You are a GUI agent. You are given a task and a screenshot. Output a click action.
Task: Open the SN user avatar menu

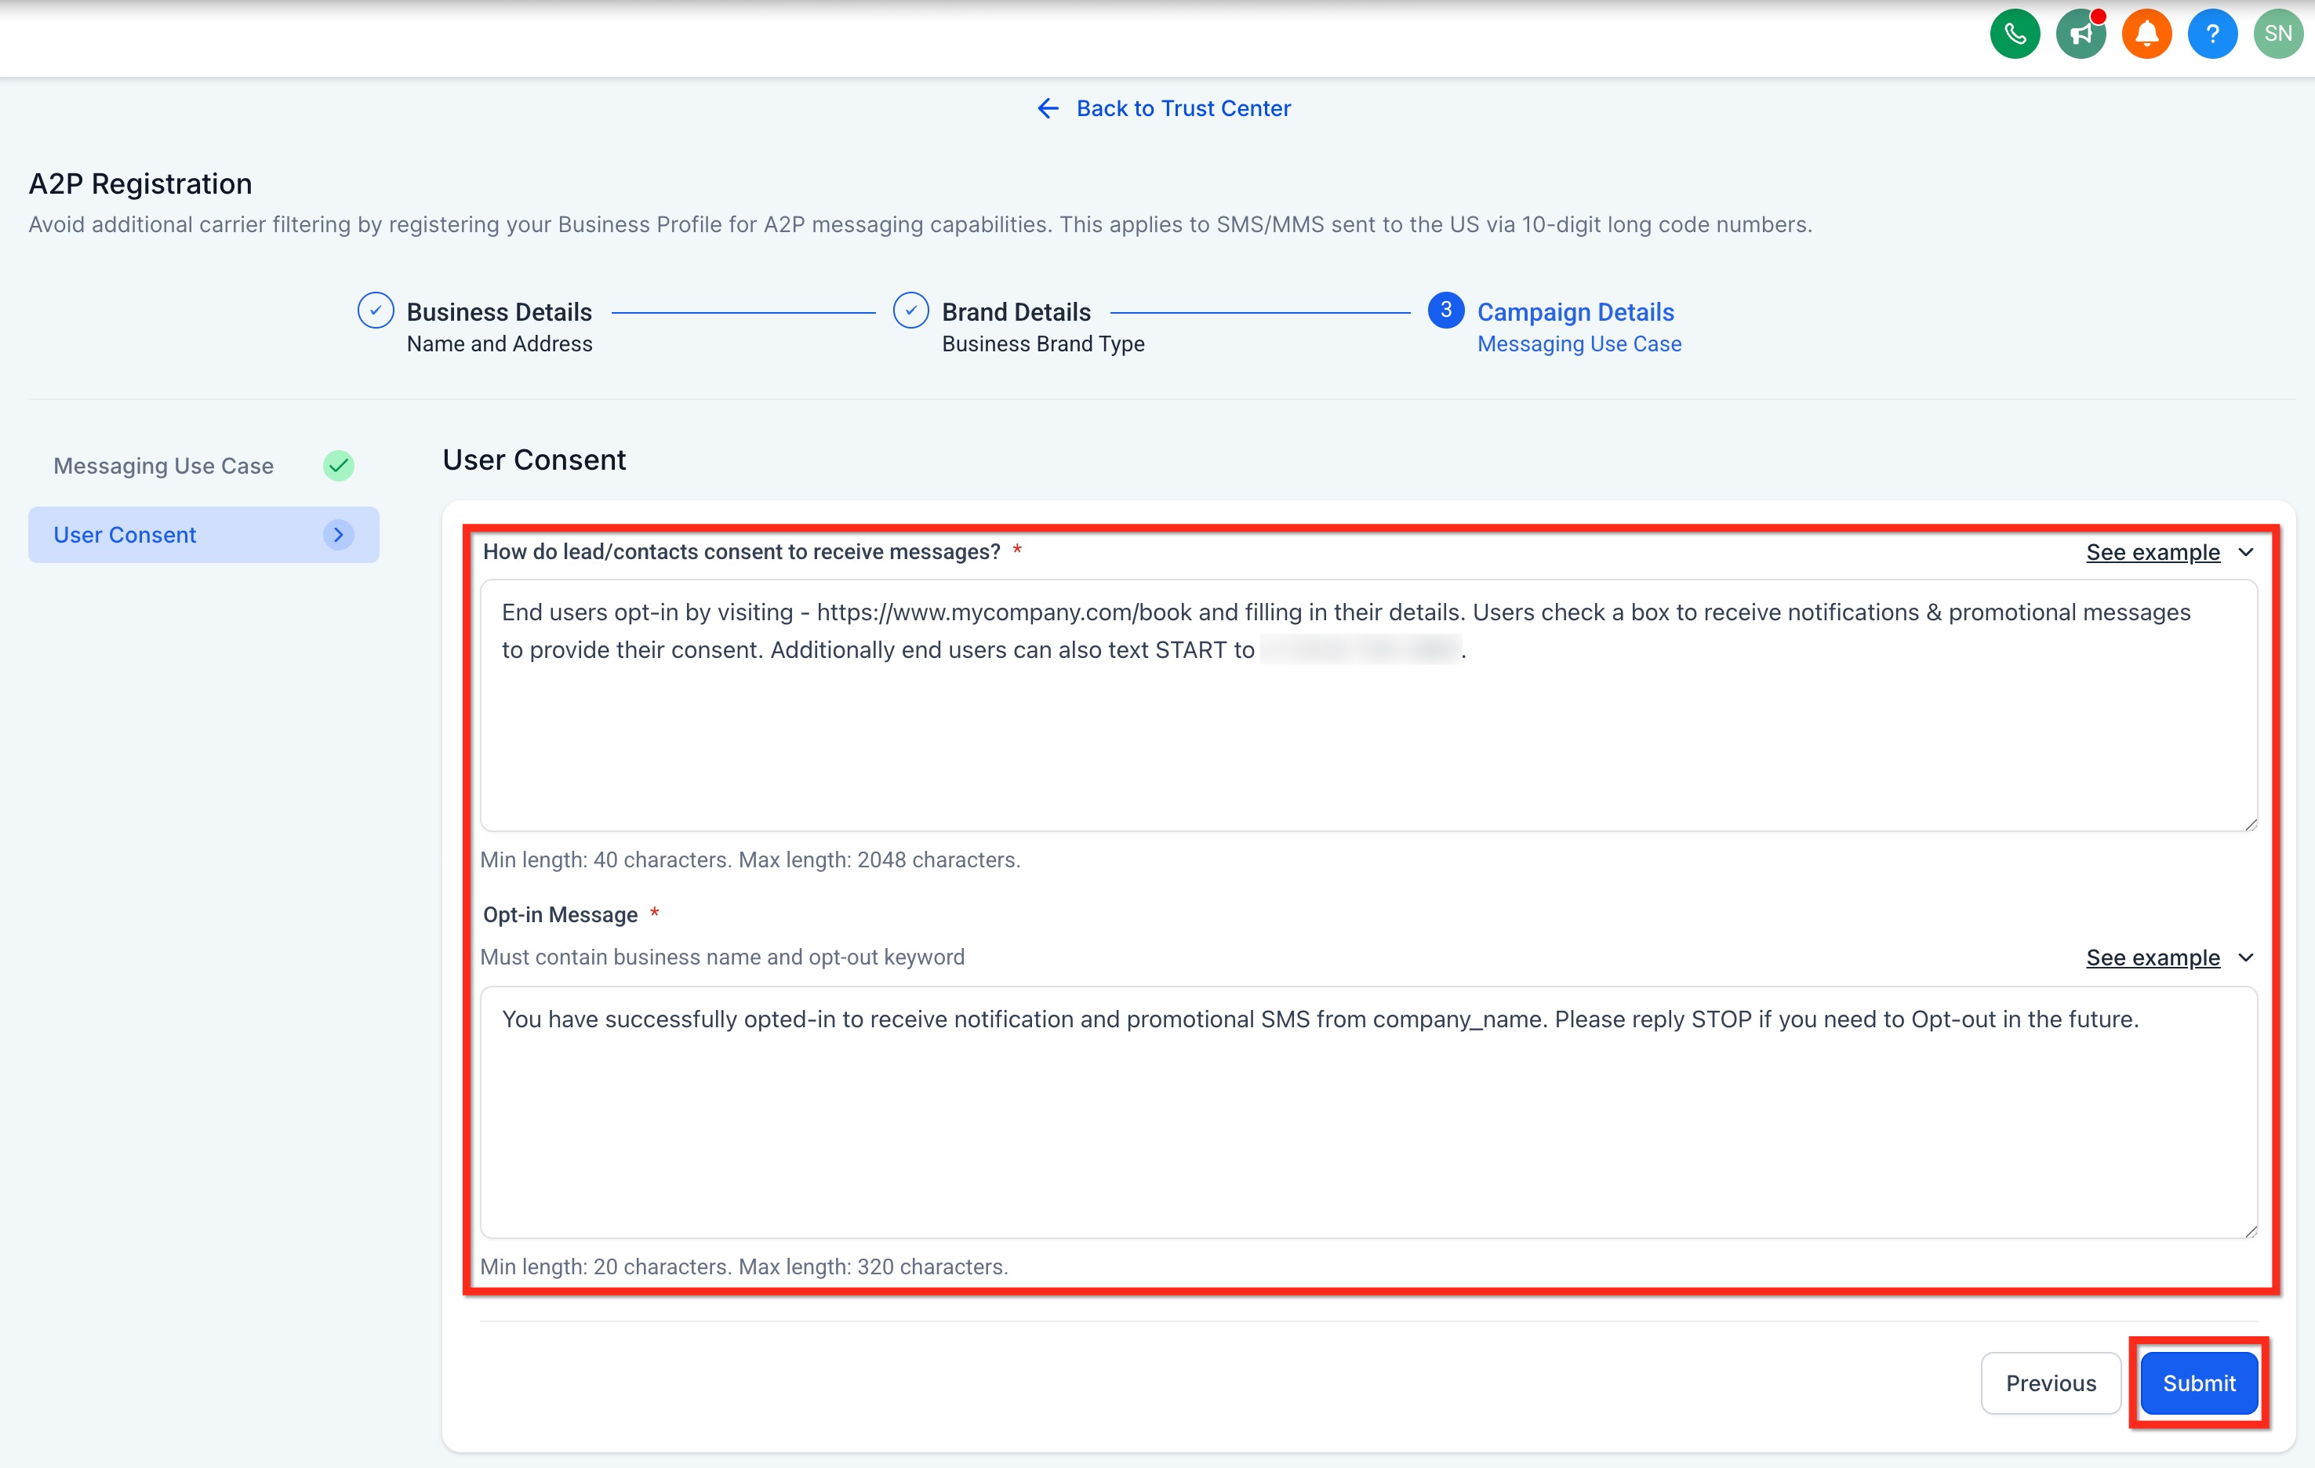(x=2277, y=35)
